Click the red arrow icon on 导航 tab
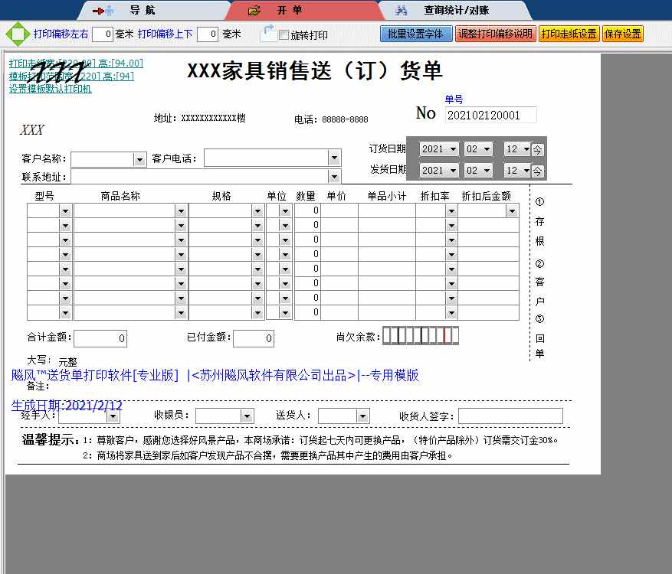 point(97,11)
